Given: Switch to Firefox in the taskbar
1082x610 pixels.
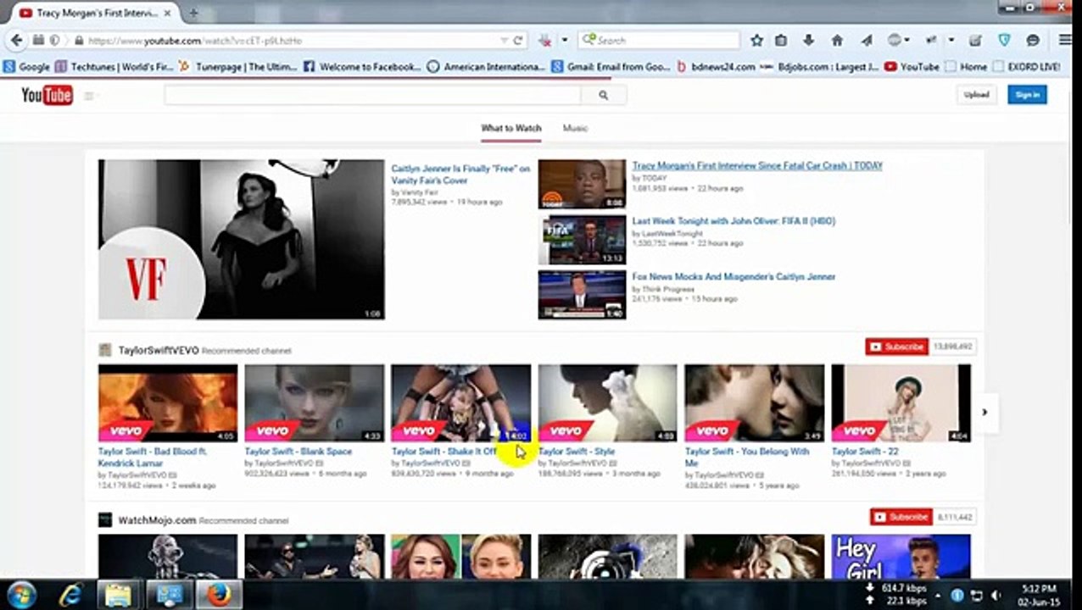Looking at the screenshot, I should [219, 595].
